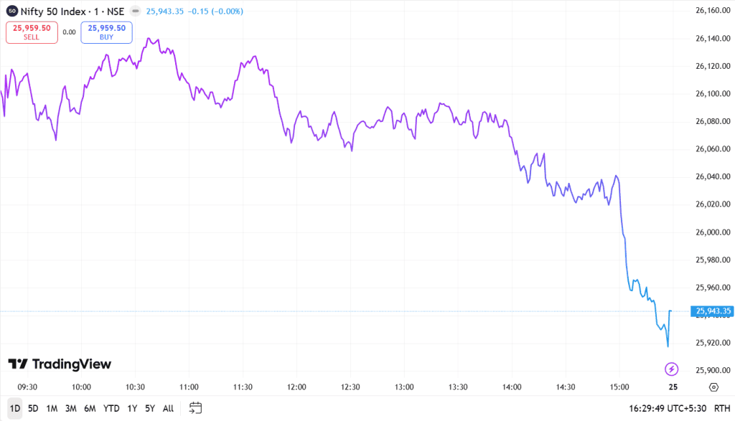735x421 pixels.
Task: Click the SELL button showing 25,959.50
Action: pyautogui.click(x=32, y=32)
